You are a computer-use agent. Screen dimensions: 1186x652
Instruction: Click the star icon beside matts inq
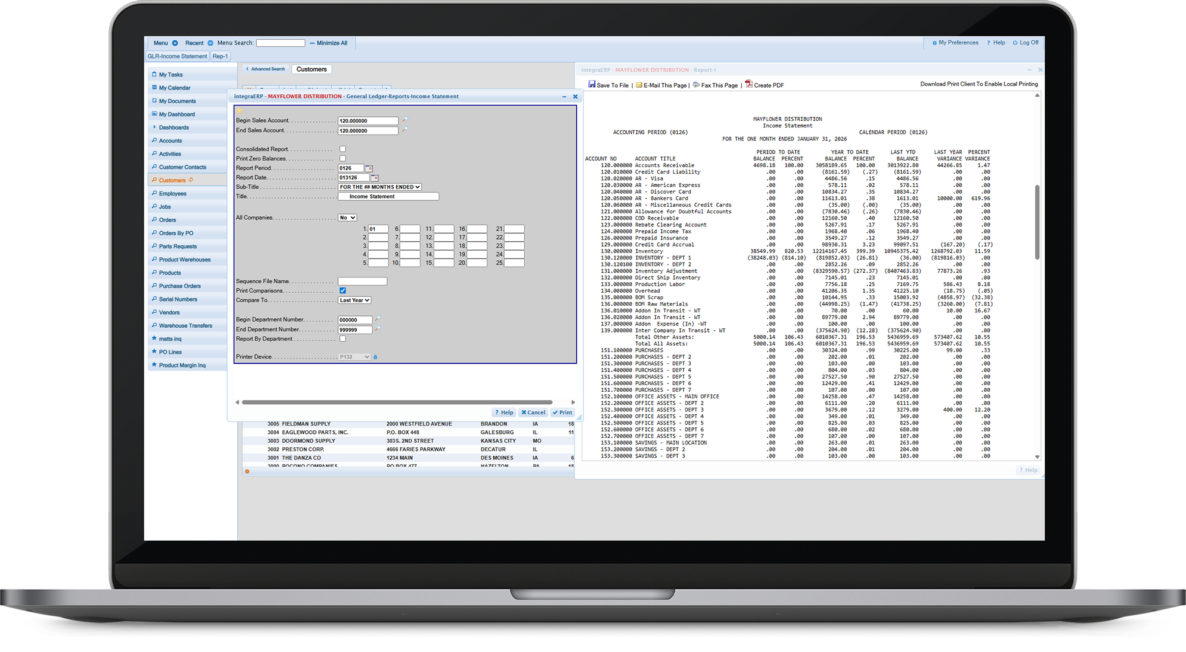click(154, 338)
